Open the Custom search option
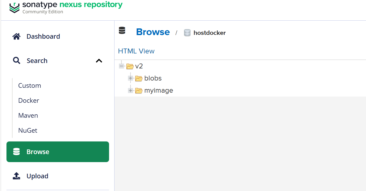 pyautogui.click(x=30, y=85)
